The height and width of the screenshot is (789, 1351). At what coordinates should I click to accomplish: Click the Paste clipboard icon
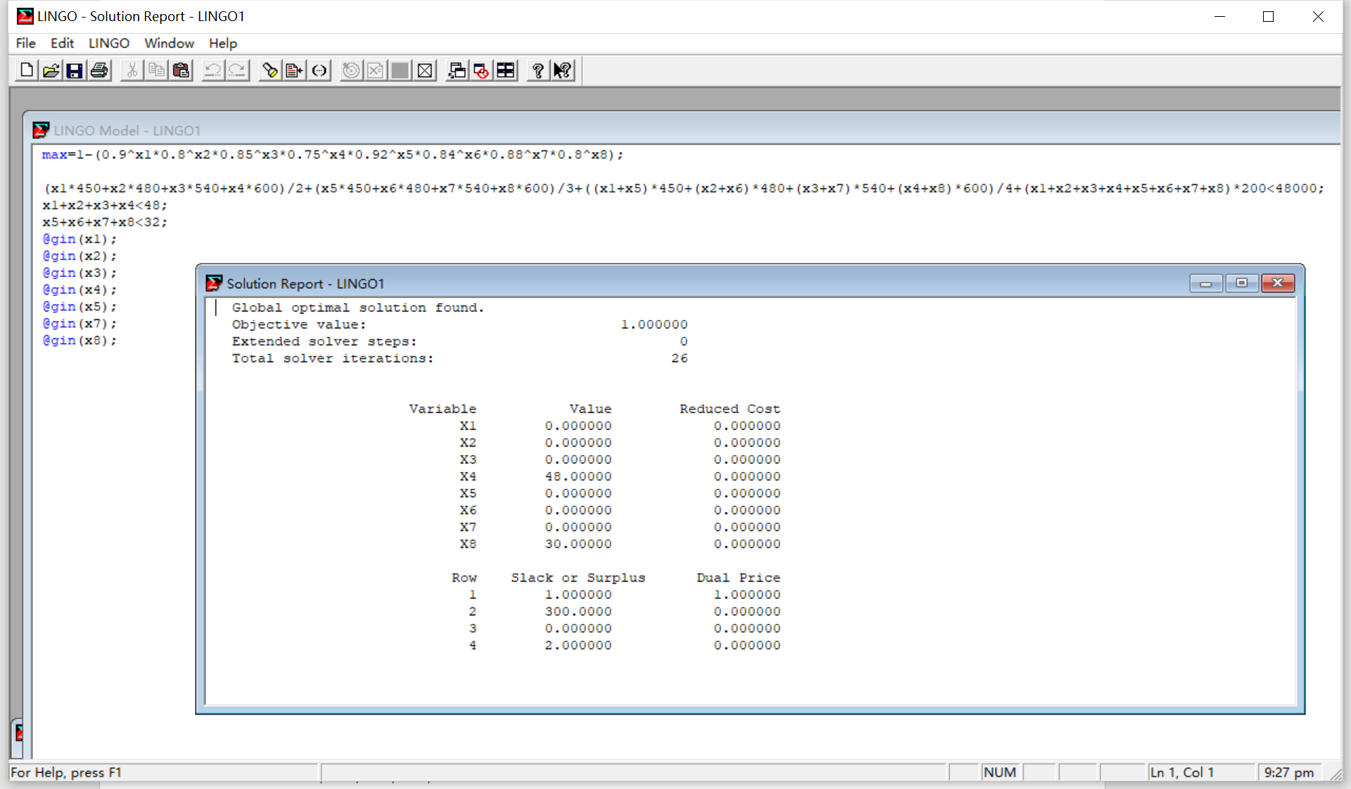[181, 70]
